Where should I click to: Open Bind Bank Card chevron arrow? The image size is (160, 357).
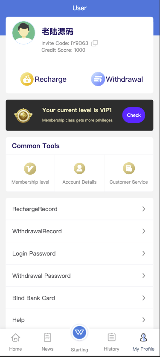144,298
